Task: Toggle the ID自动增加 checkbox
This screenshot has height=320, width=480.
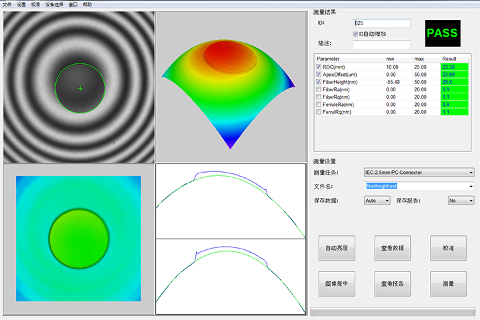Action: [x=355, y=34]
